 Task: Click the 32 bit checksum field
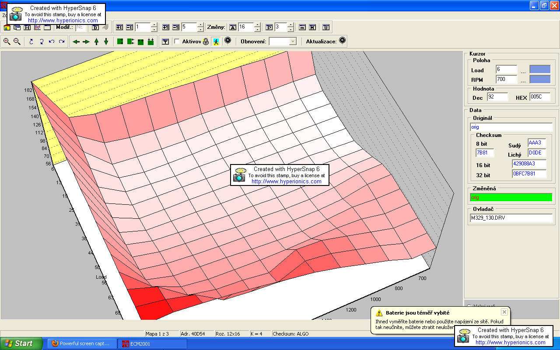(529, 174)
